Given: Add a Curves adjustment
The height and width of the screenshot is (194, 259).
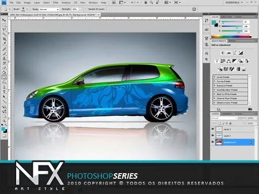Looking at the screenshot, I should (235, 53).
